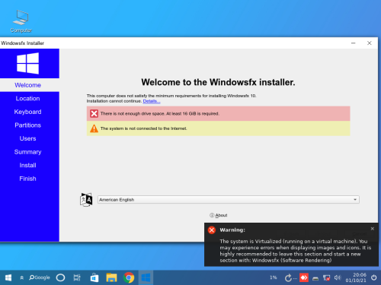
Task: Click the drive tray icon
Action: [x=315, y=278]
